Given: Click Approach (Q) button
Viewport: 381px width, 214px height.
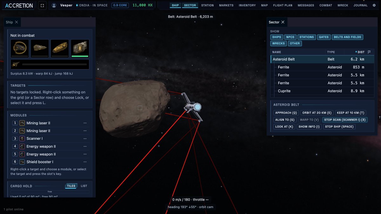Looking at the screenshot, I should click(286, 113).
